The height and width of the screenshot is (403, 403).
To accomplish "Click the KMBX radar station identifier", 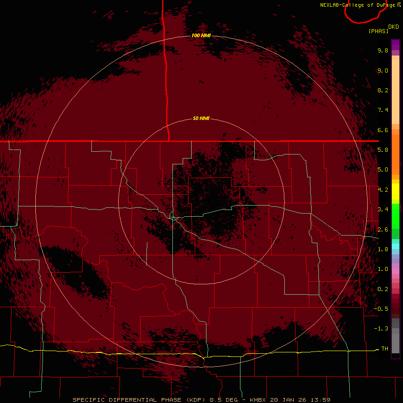I will 258,400.
